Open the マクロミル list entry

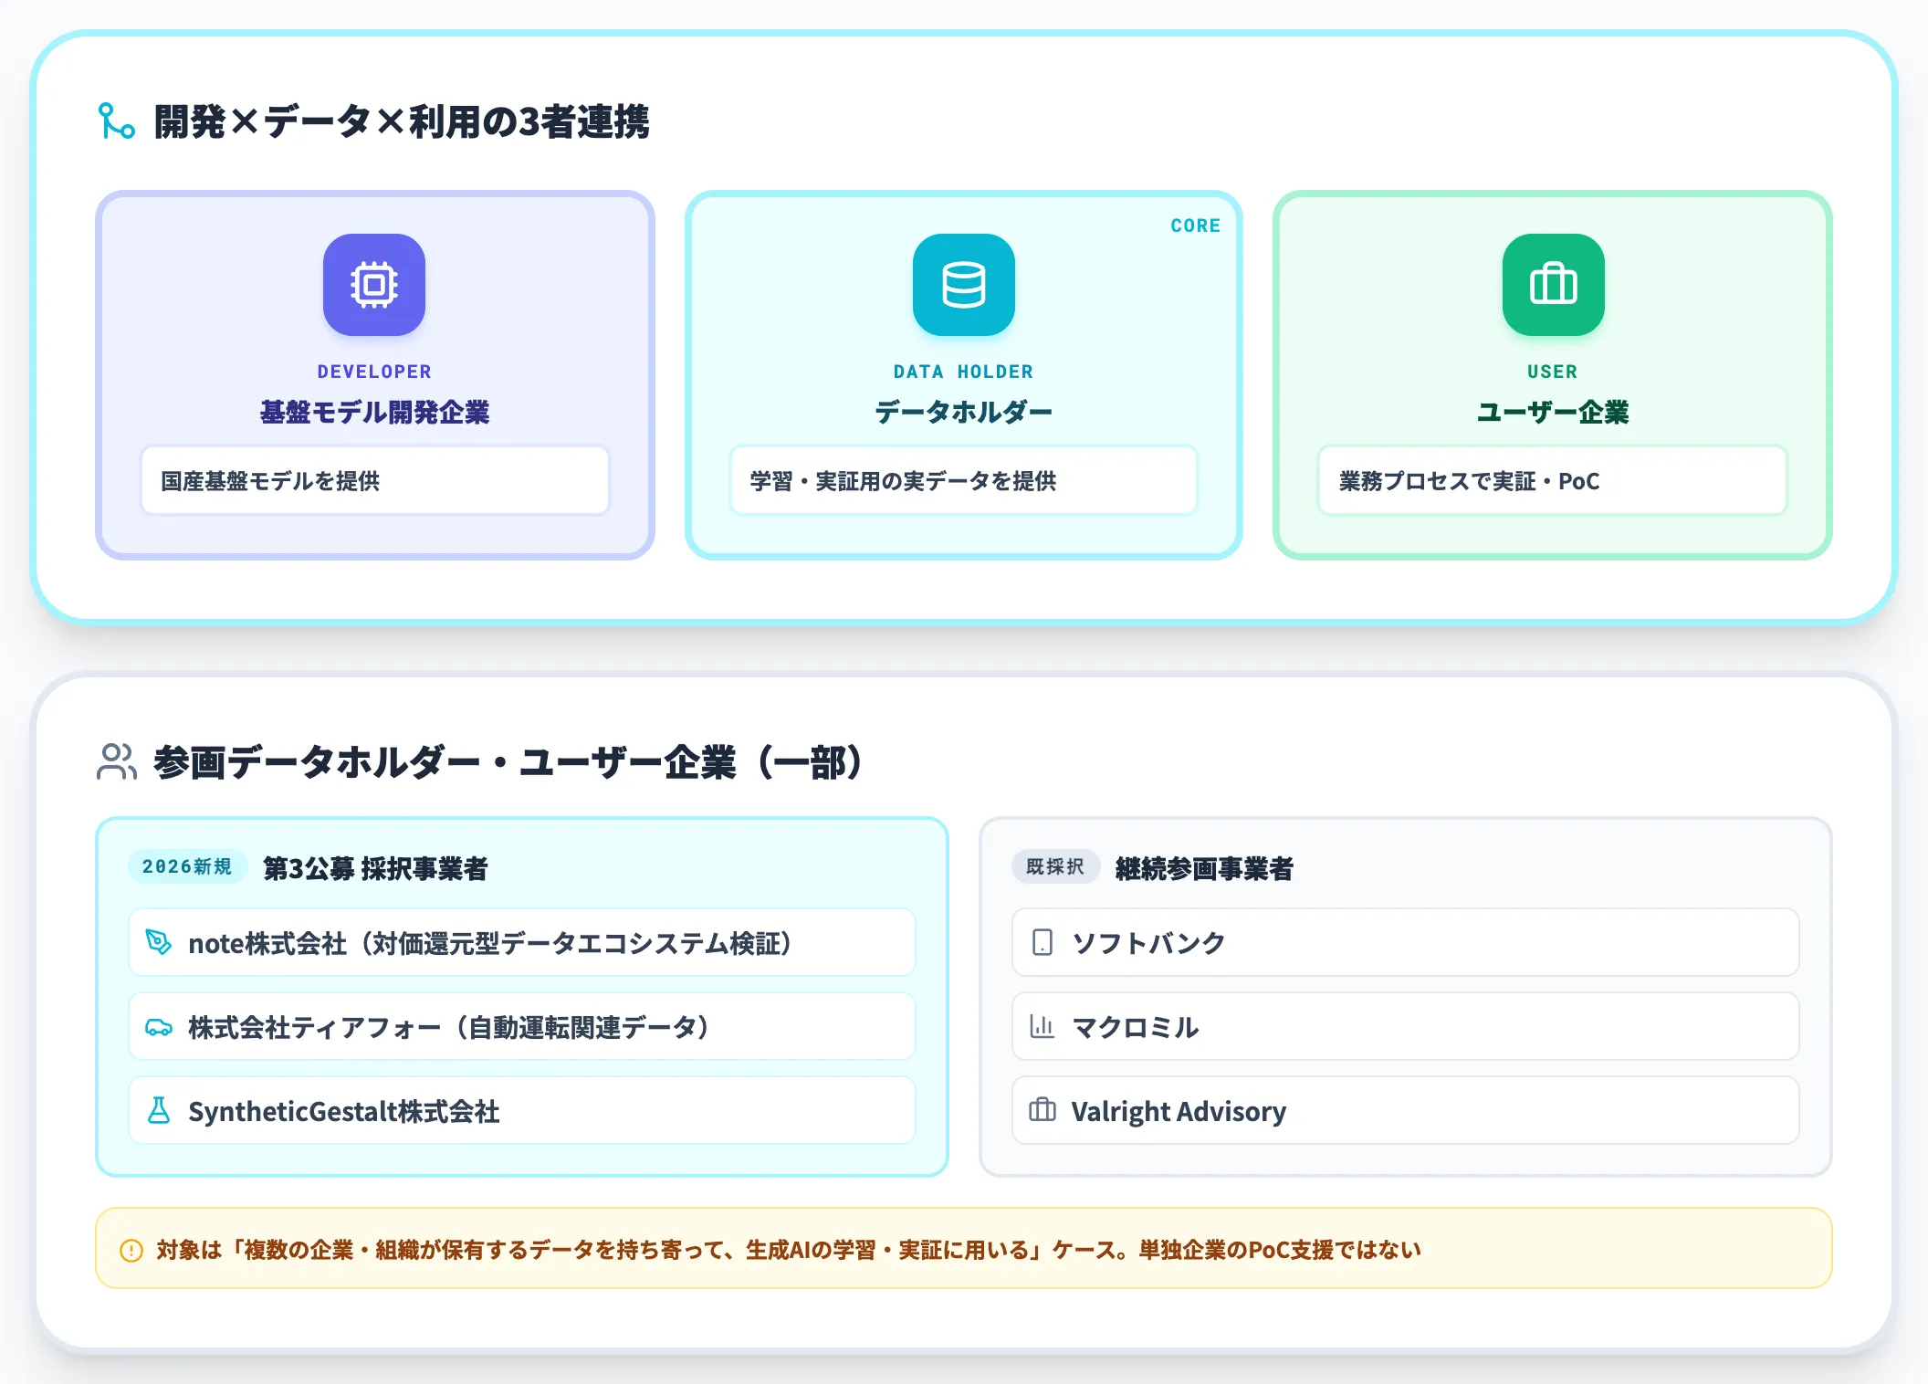point(1405,1027)
